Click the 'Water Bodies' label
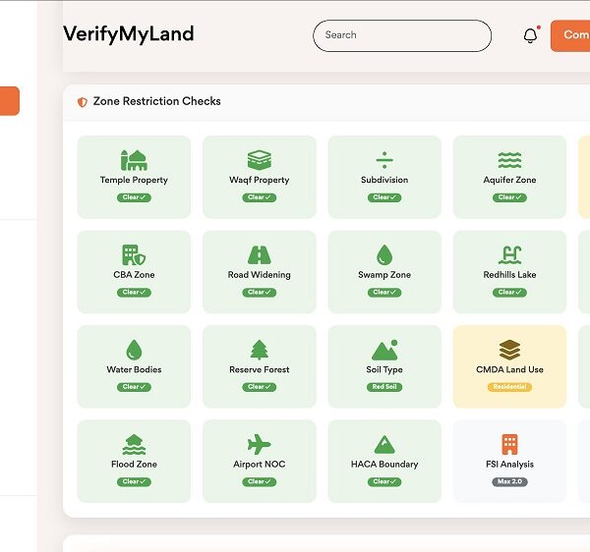This screenshot has height=552, width=590. (x=134, y=369)
